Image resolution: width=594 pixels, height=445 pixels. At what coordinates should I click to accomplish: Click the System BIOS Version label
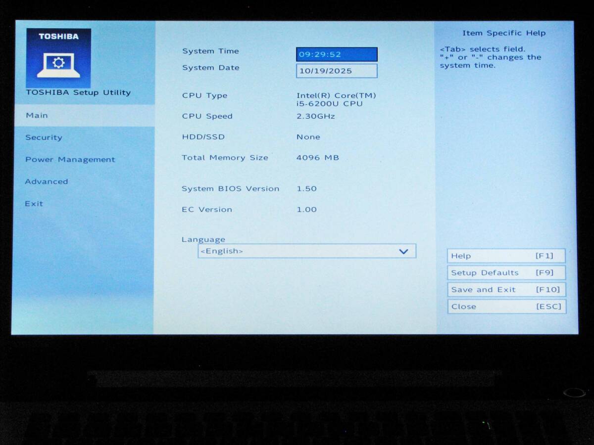coord(230,188)
